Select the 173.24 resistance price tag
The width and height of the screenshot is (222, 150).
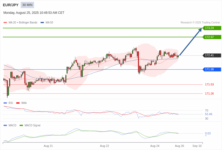pos(212,28)
